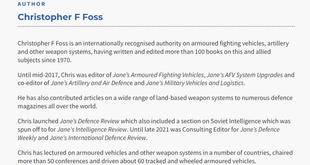Click the paragraph beginning 'Christopher F Foss is'

point(153,52)
